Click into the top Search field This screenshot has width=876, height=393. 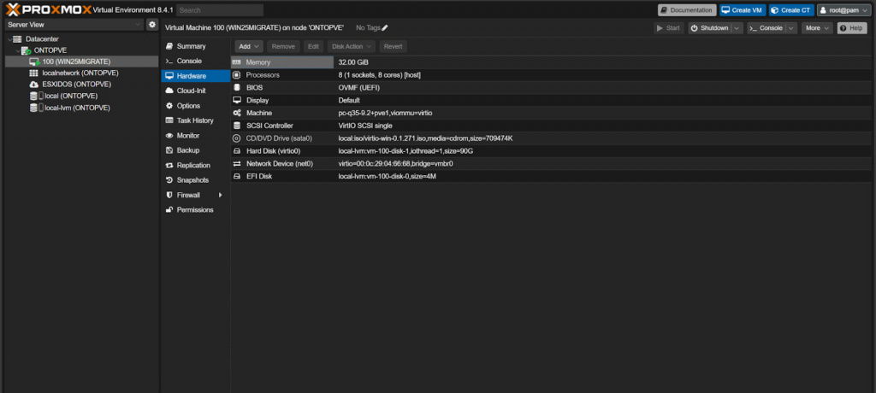coord(220,10)
